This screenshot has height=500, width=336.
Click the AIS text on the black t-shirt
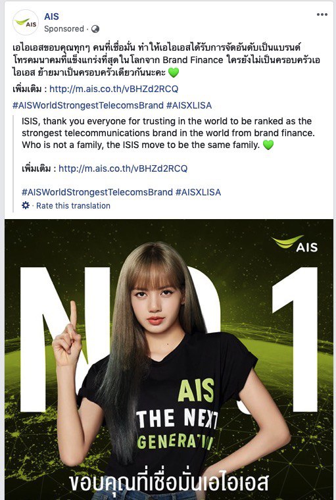click(196, 390)
